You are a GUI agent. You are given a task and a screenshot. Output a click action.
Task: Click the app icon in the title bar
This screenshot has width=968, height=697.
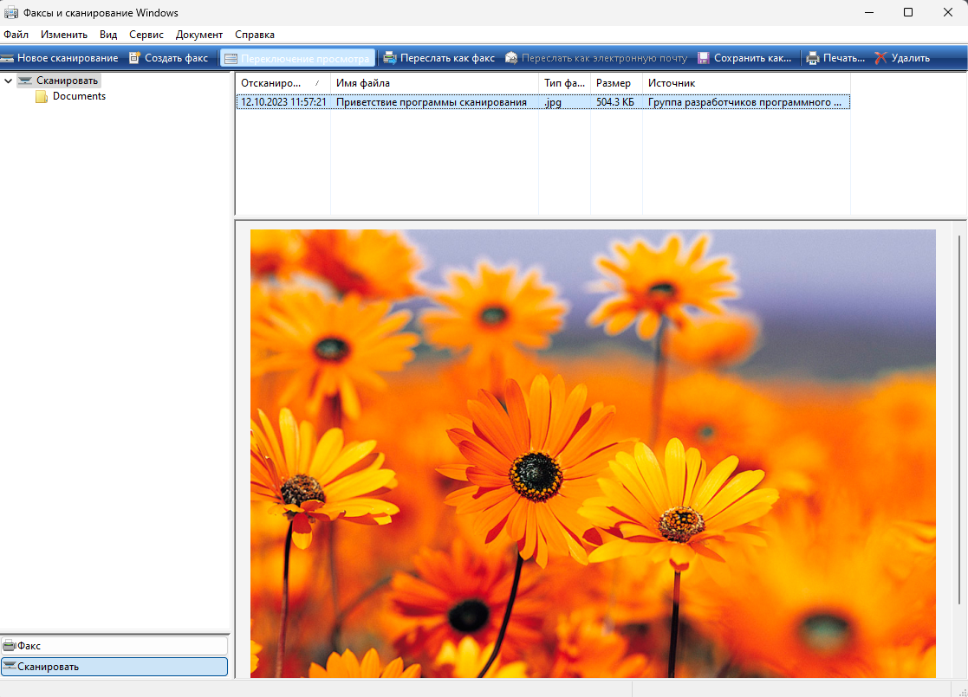pyautogui.click(x=10, y=12)
